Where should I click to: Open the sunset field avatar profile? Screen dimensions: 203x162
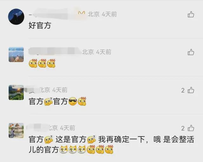point(16,93)
